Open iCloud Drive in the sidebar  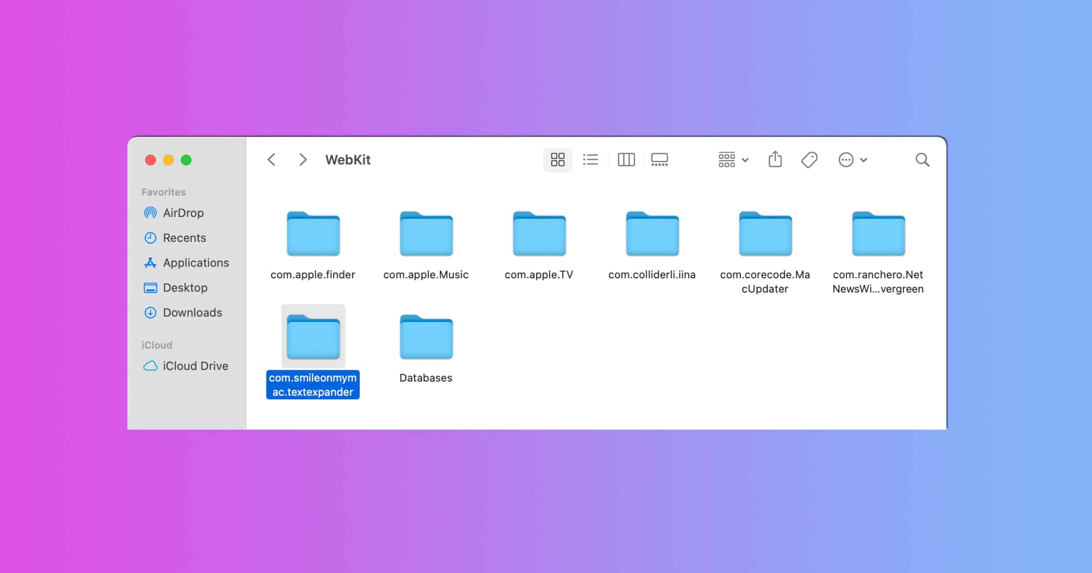pos(195,366)
